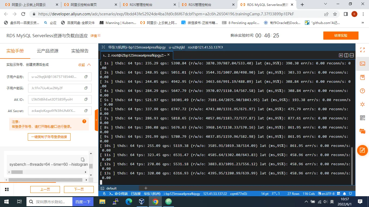
Task: Add a new session with plus beside default
Action: tap(146, 188)
